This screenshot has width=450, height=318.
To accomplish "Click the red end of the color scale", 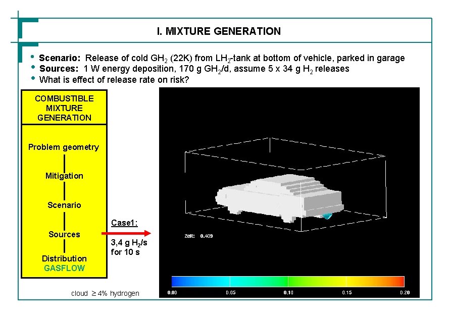I will 399,282.
